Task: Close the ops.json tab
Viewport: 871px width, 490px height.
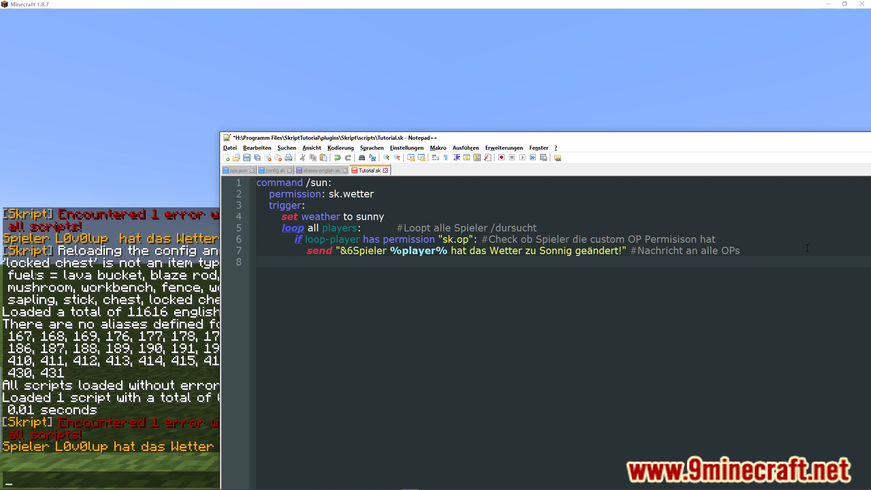Action: 252,171
